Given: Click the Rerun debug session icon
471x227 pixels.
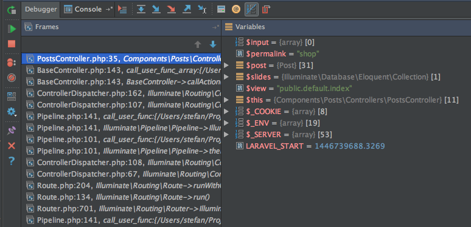Looking at the screenshot, I should pos(12,10).
